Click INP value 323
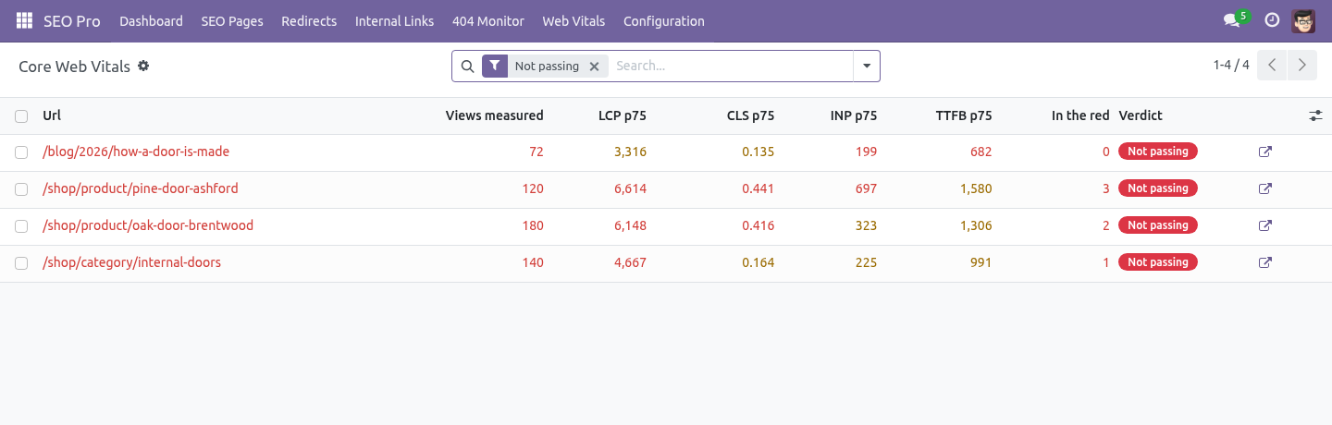 click(867, 225)
